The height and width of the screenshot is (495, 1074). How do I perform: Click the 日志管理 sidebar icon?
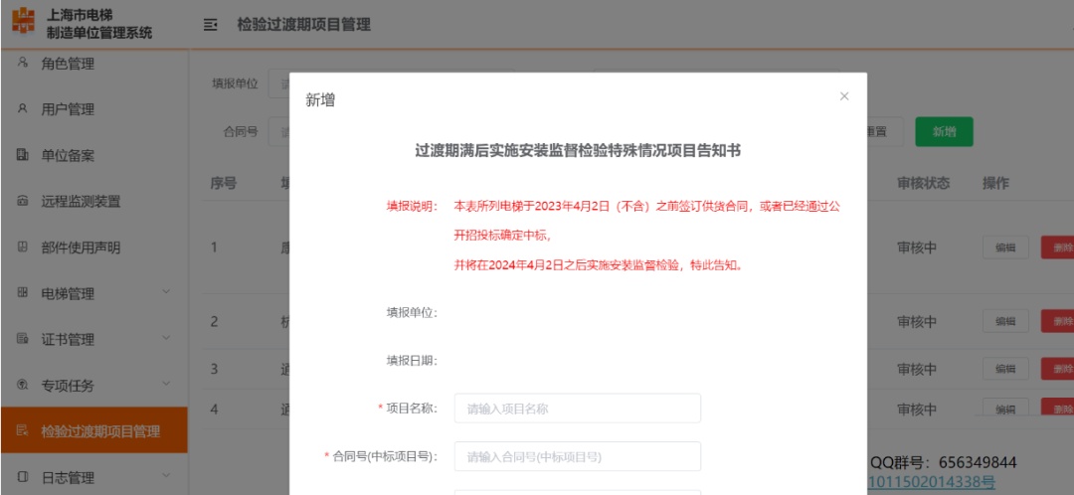[x=23, y=476]
